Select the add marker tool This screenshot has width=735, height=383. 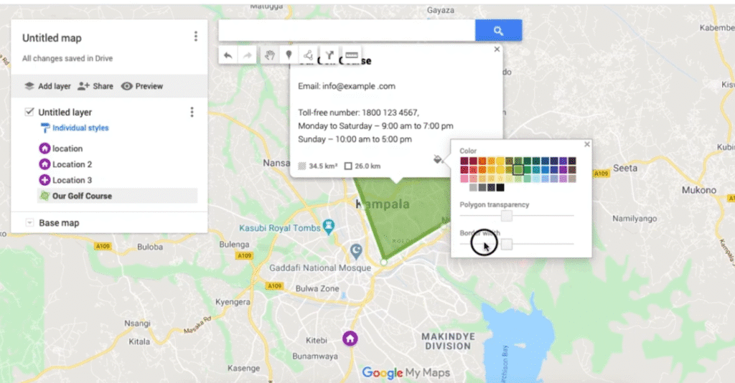coord(289,55)
